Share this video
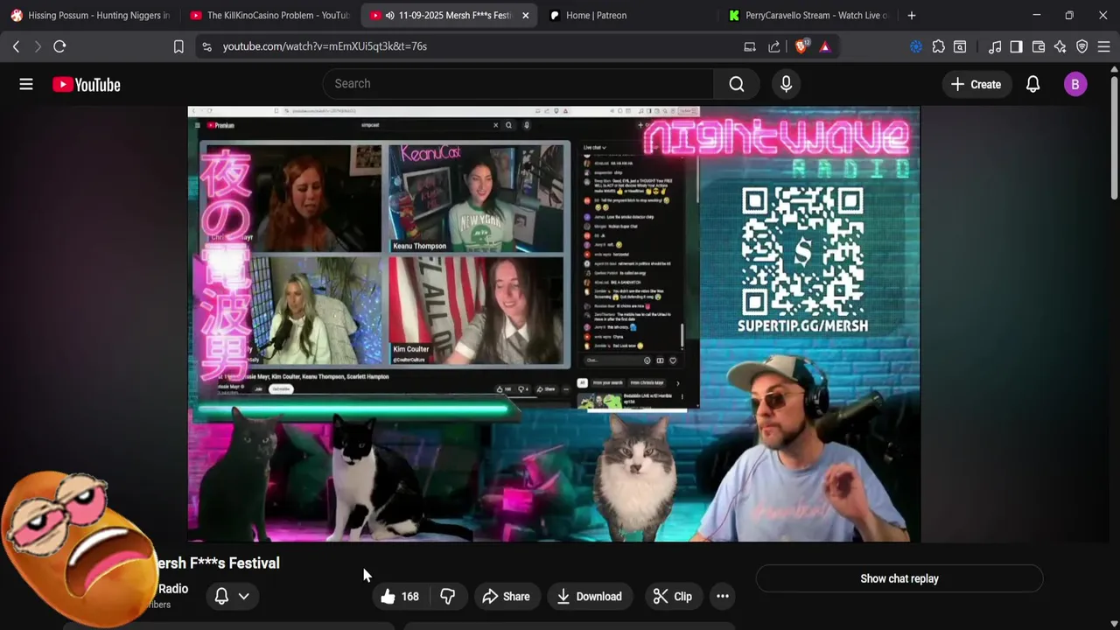 click(506, 597)
